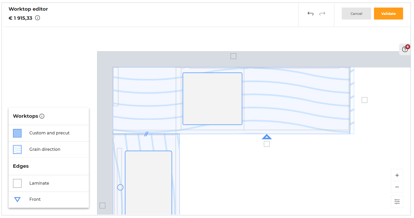
Task: Select the sink cutout in top worktop
Action: (212, 99)
